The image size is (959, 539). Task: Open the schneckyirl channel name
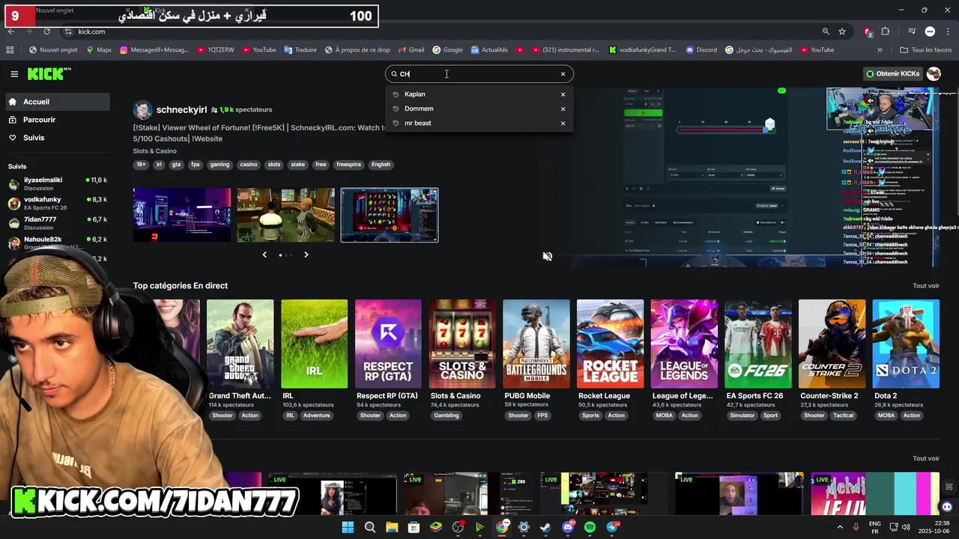[x=181, y=109]
